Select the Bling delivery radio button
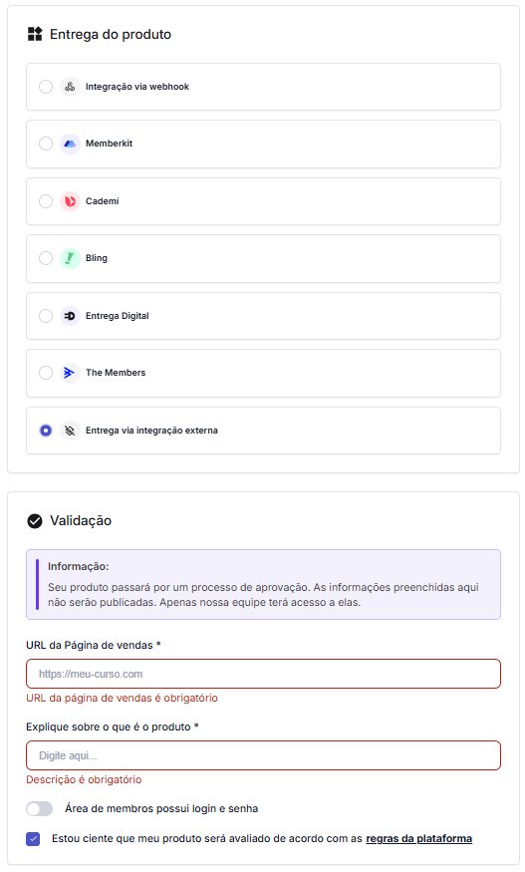The image size is (525, 872). pos(46,258)
